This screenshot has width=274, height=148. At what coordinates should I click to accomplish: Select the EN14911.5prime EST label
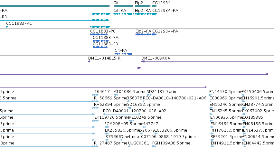pyautogui.click(x=227, y=143)
